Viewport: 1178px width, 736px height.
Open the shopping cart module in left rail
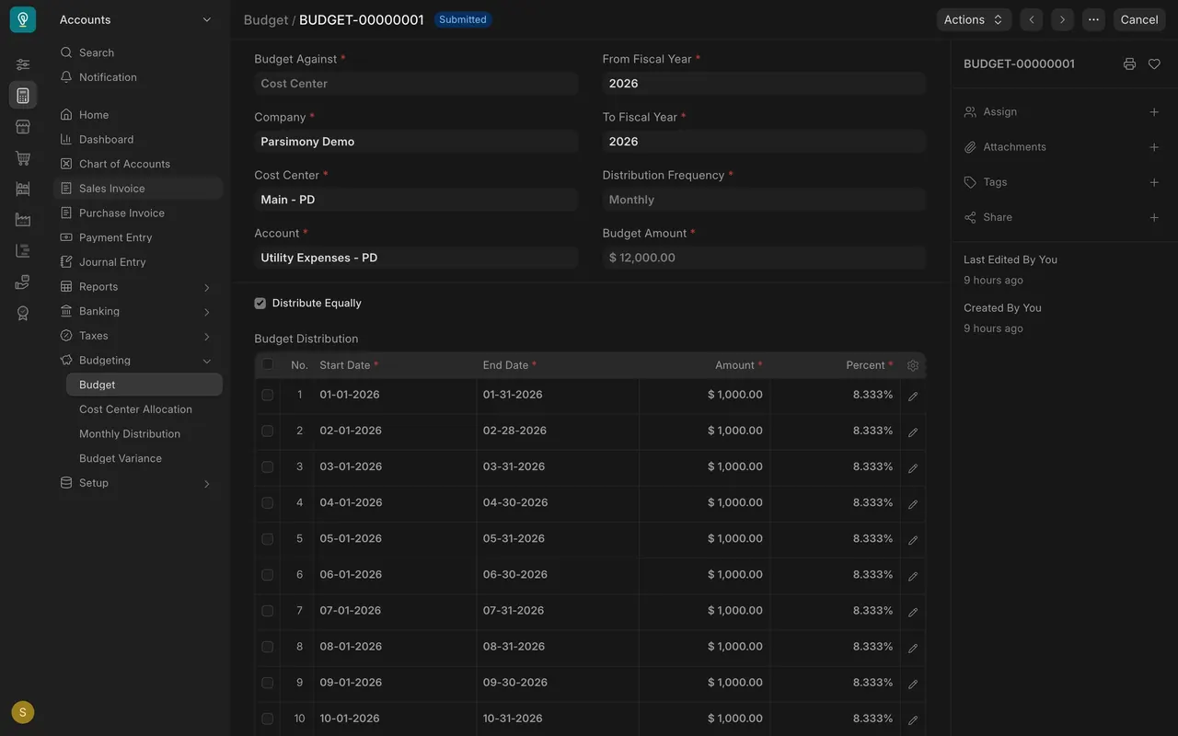pos(23,158)
